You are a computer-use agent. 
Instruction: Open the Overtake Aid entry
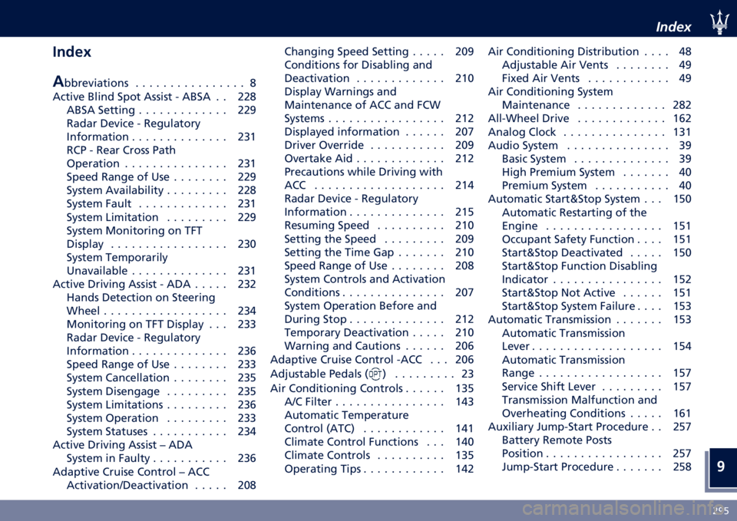tap(378, 158)
